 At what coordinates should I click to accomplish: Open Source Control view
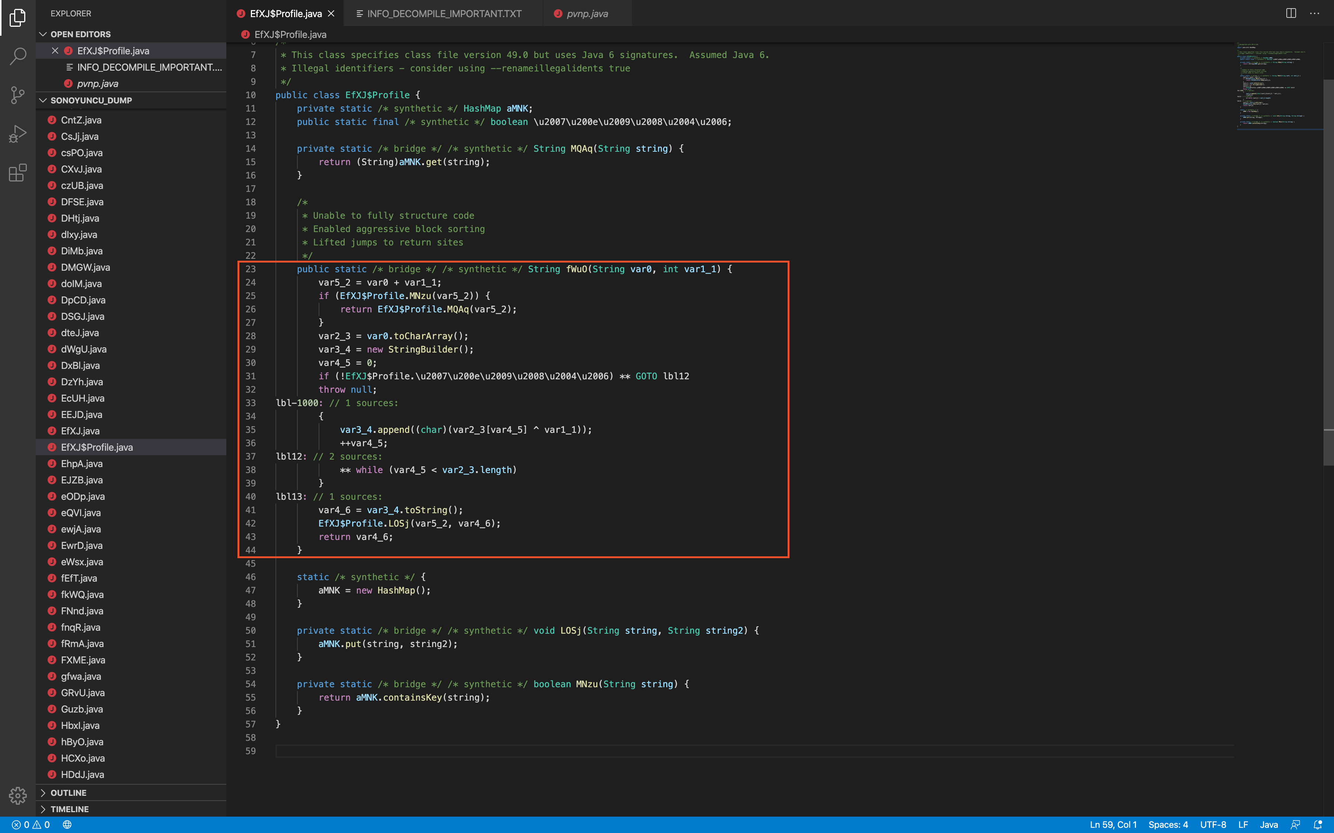point(17,95)
